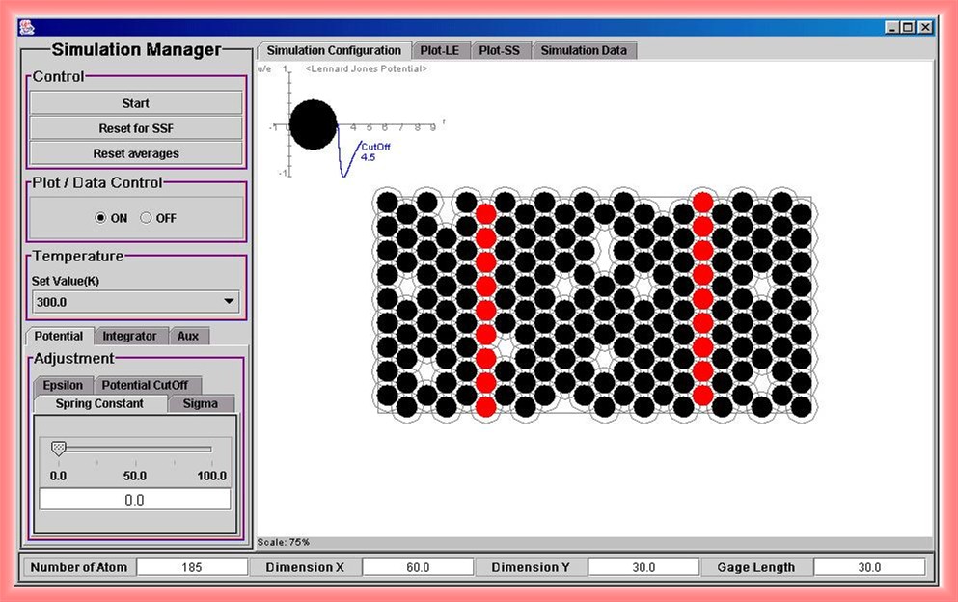Switch to Sigma adjustment tab
Viewport: 958px width, 602px height.
click(x=201, y=403)
